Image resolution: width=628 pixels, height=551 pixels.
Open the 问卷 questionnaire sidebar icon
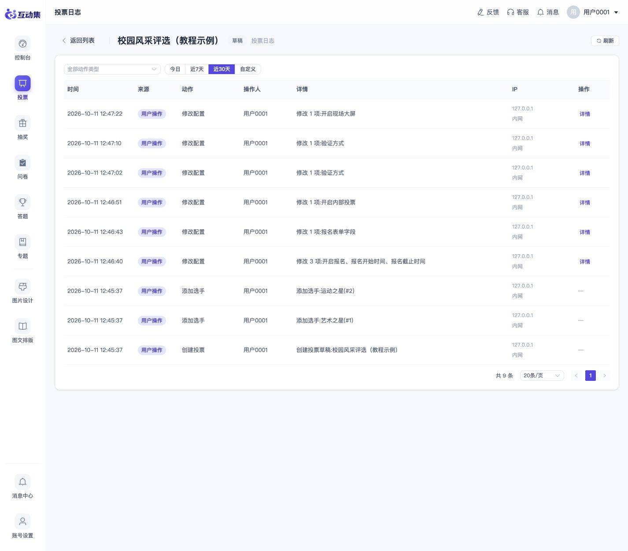click(x=22, y=163)
